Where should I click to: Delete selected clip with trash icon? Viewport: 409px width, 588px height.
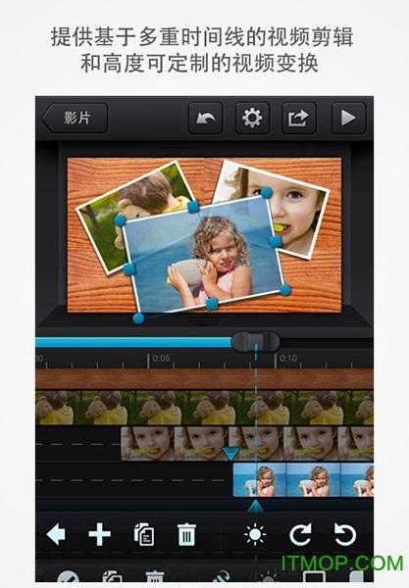click(x=186, y=534)
